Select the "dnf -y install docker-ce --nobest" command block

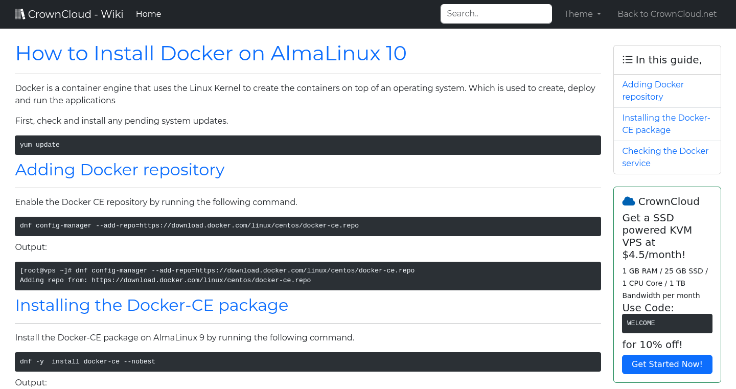308,361
